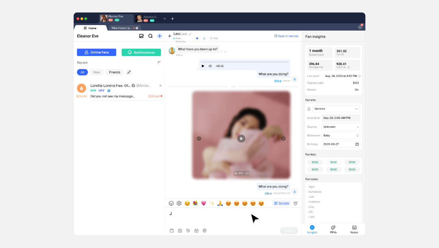
Task: Mute the voice message speaker icon
Action: point(210,66)
